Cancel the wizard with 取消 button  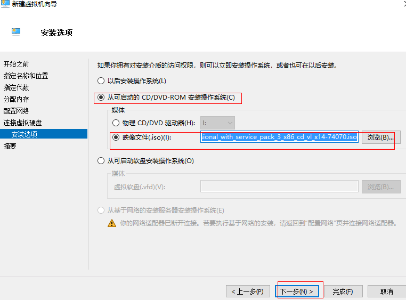click(387, 291)
